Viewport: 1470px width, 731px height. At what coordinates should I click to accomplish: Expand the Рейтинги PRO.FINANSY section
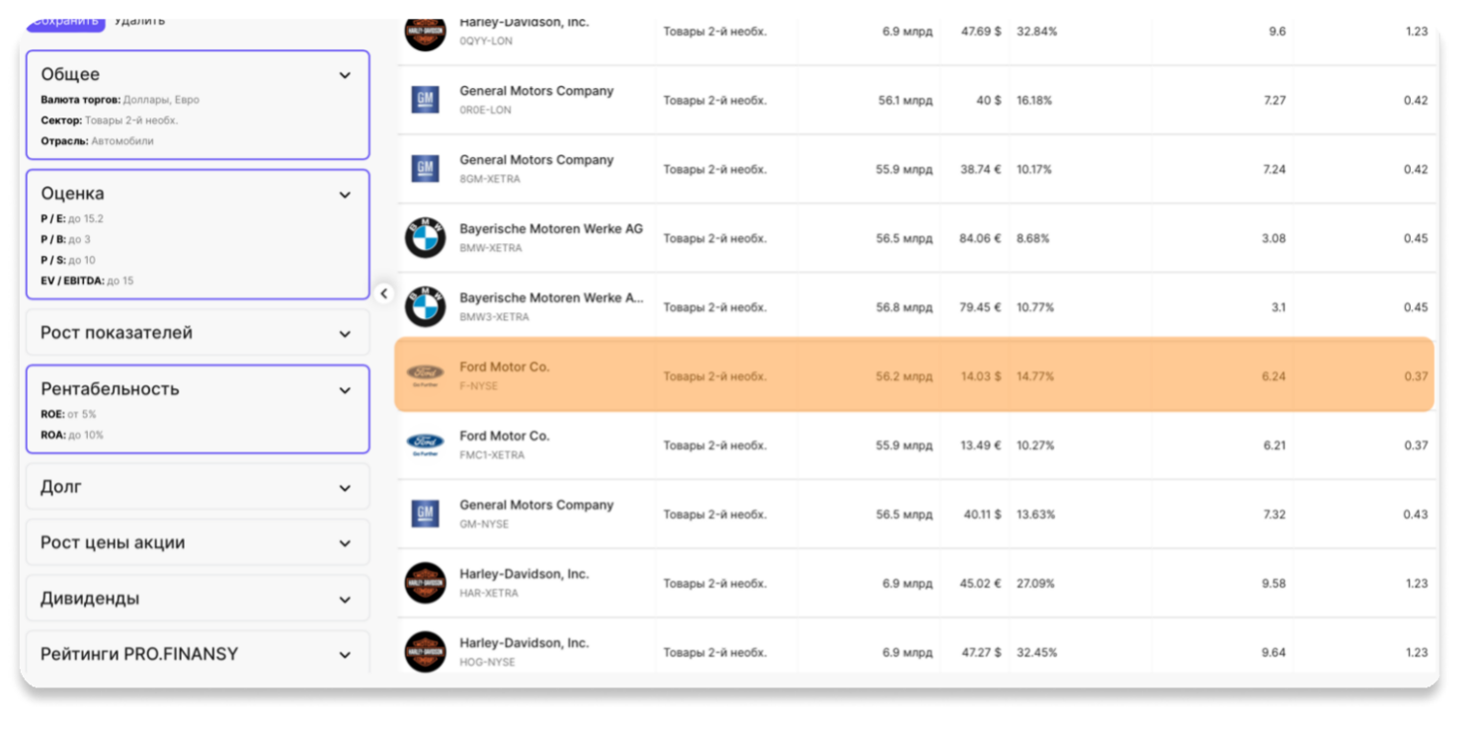(345, 655)
